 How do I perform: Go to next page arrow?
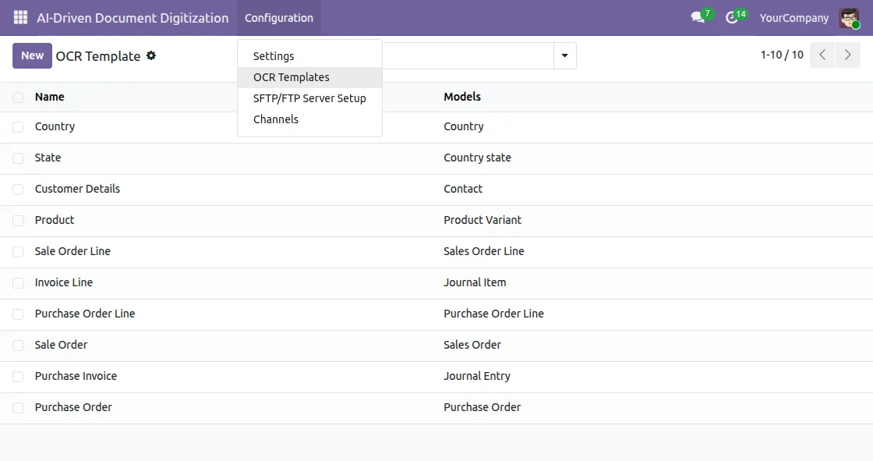coord(847,55)
